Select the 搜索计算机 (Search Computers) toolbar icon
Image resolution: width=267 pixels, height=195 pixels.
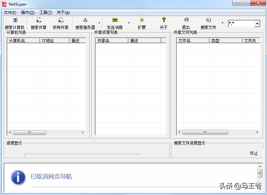14,23
